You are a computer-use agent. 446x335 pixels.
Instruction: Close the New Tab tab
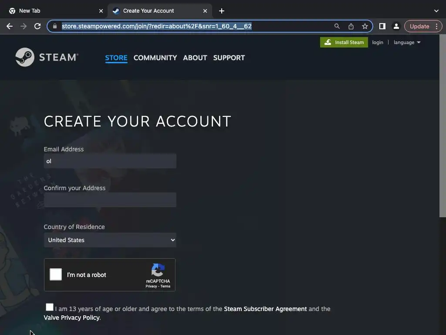click(101, 11)
